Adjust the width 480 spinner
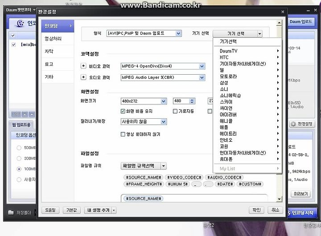 click(x=192, y=101)
